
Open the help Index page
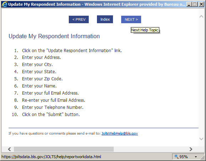(105, 19)
